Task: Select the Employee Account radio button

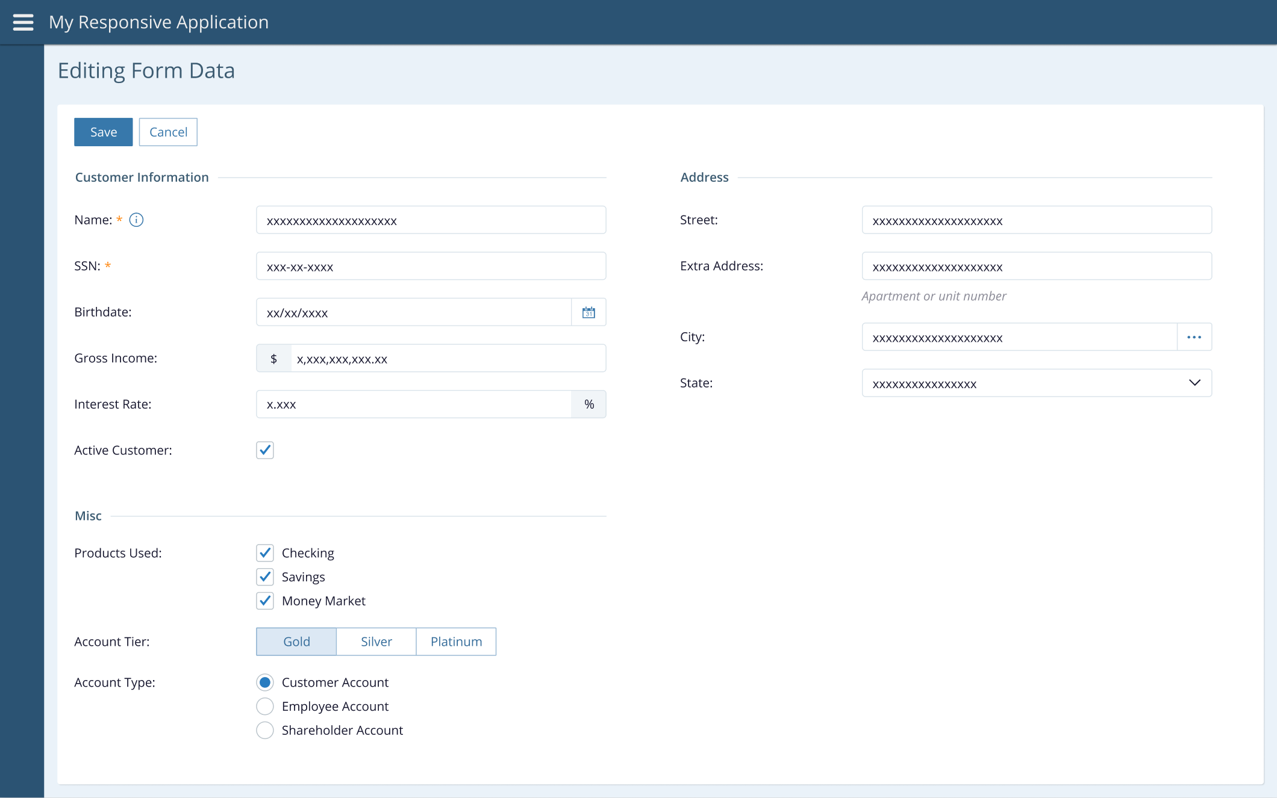Action: (x=265, y=707)
